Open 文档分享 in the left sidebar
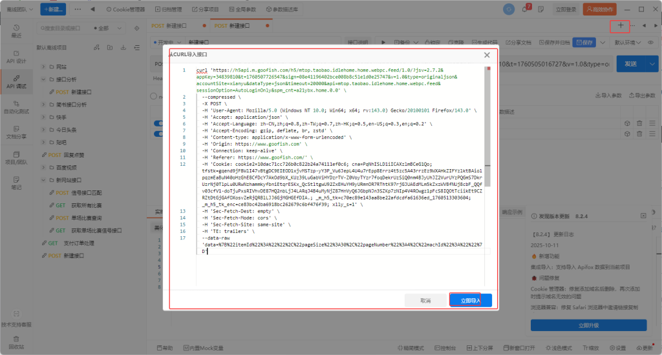 [16, 132]
